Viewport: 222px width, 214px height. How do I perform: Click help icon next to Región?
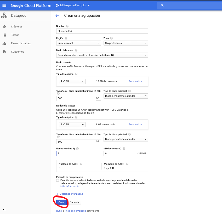[x=66, y=38]
